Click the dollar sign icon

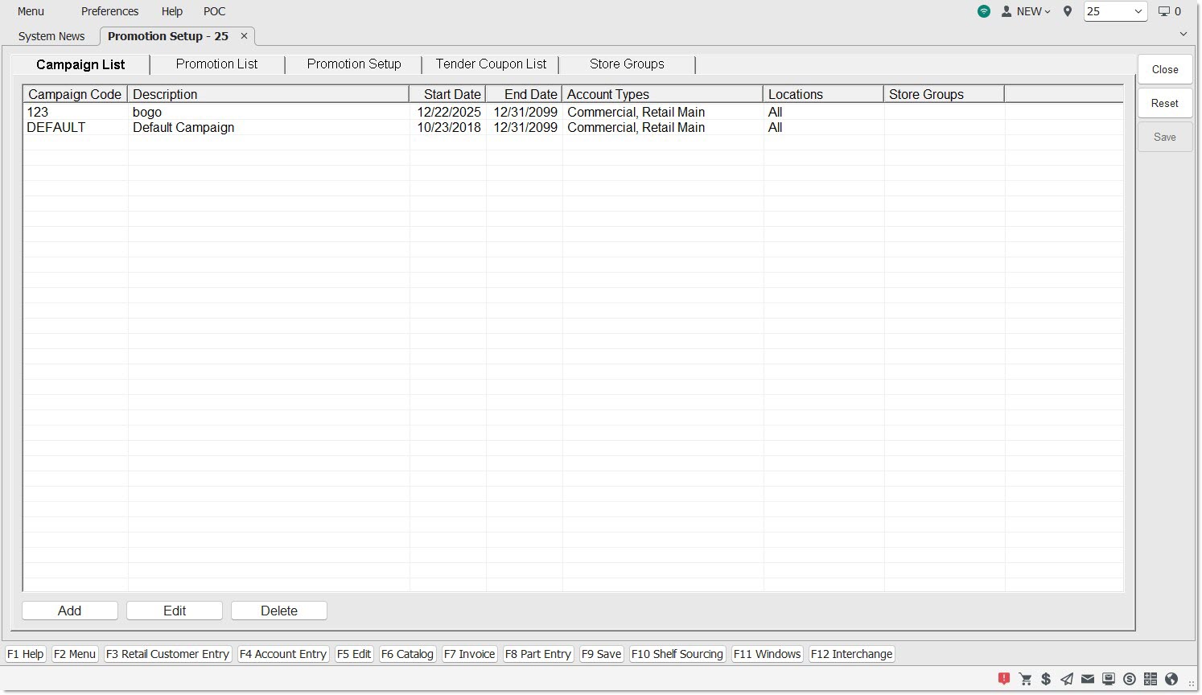tap(1046, 679)
